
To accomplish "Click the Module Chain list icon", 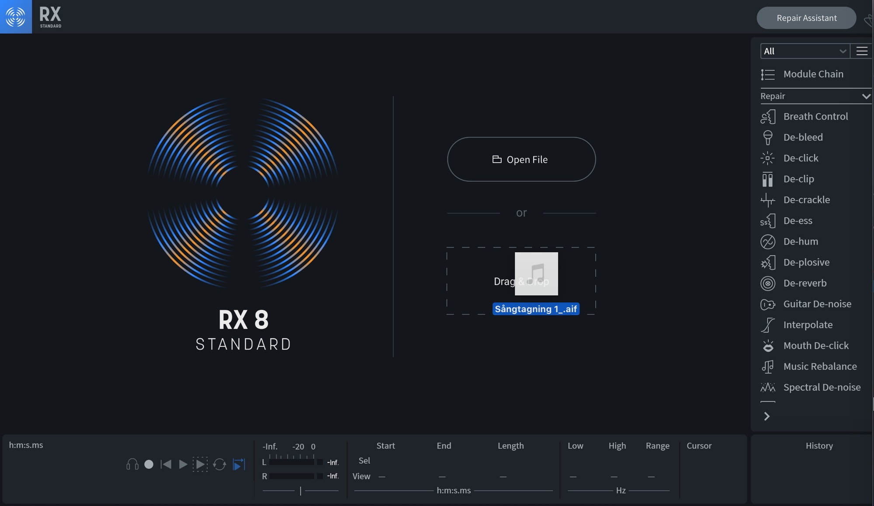I will coord(768,74).
